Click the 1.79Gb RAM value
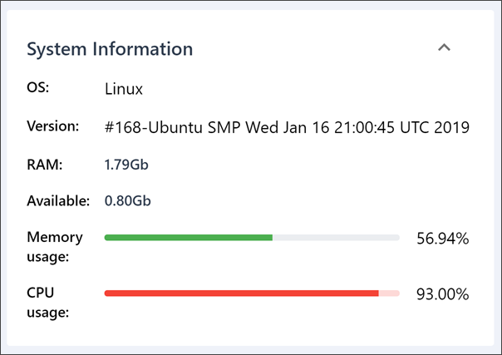This screenshot has height=355, width=502. pyautogui.click(x=126, y=165)
